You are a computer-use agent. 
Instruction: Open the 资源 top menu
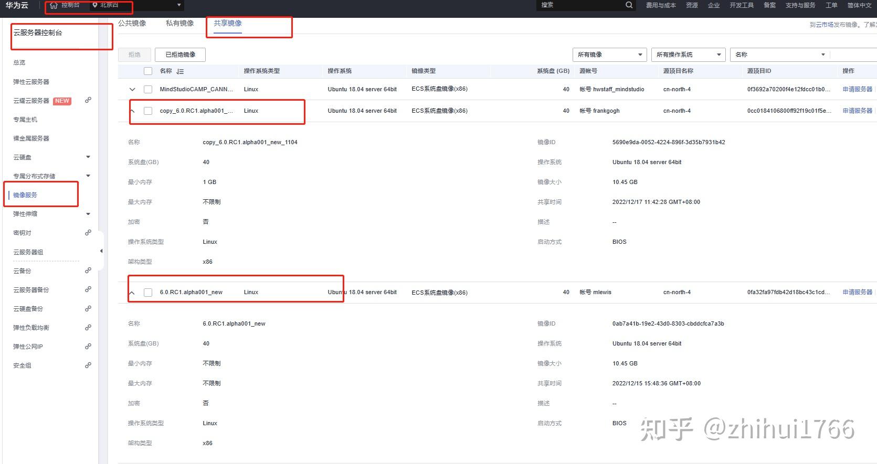tap(692, 5)
